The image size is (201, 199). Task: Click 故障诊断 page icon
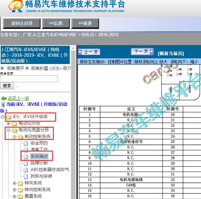click(26, 163)
